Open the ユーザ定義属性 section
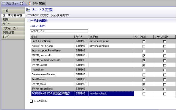 (13, 15)
